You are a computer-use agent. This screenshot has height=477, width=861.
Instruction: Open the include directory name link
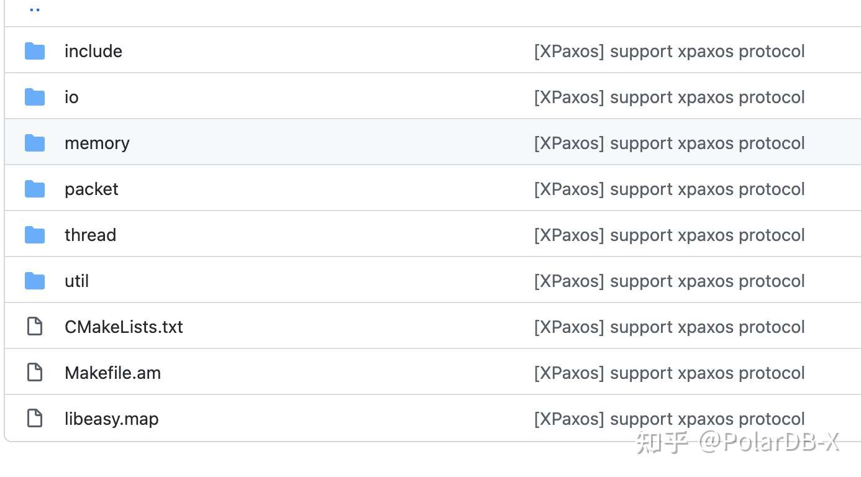click(x=93, y=51)
